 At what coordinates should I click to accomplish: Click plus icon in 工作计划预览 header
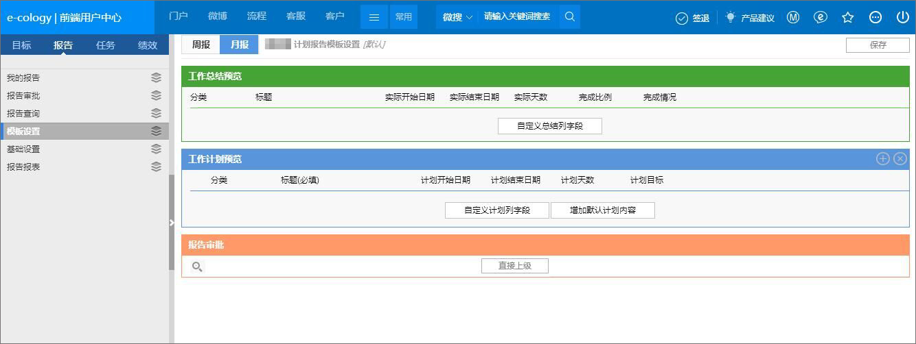(x=883, y=159)
